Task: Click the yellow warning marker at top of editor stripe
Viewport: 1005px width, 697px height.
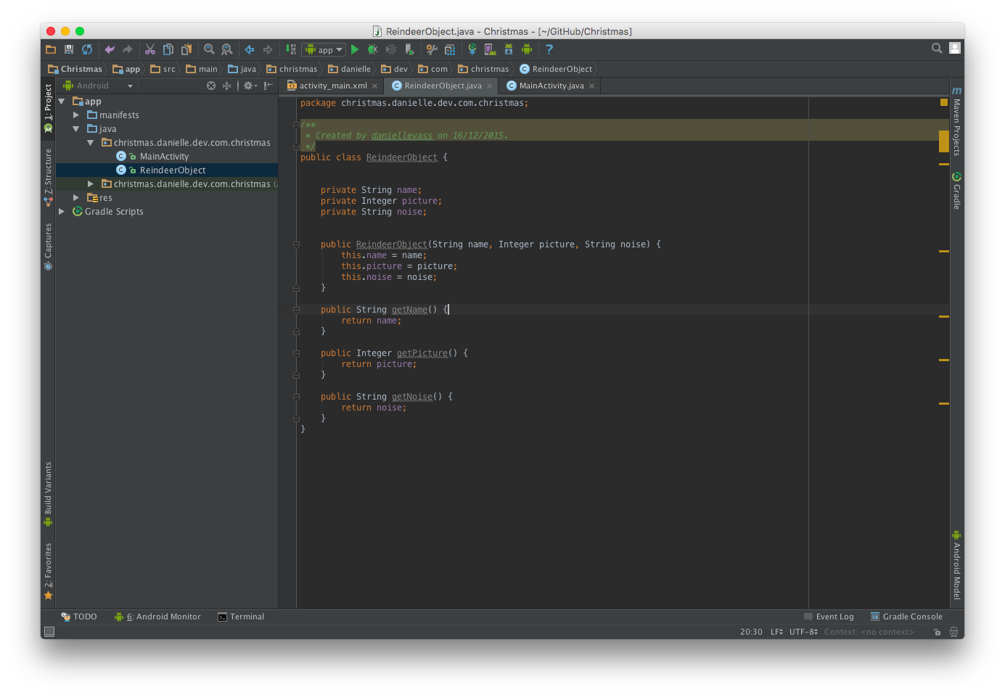Action: pyautogui.click(x=944, y=102)
